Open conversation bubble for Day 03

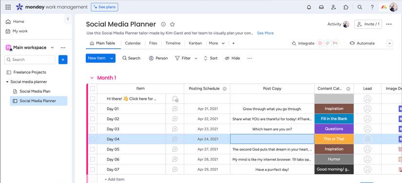pos(175,129)
